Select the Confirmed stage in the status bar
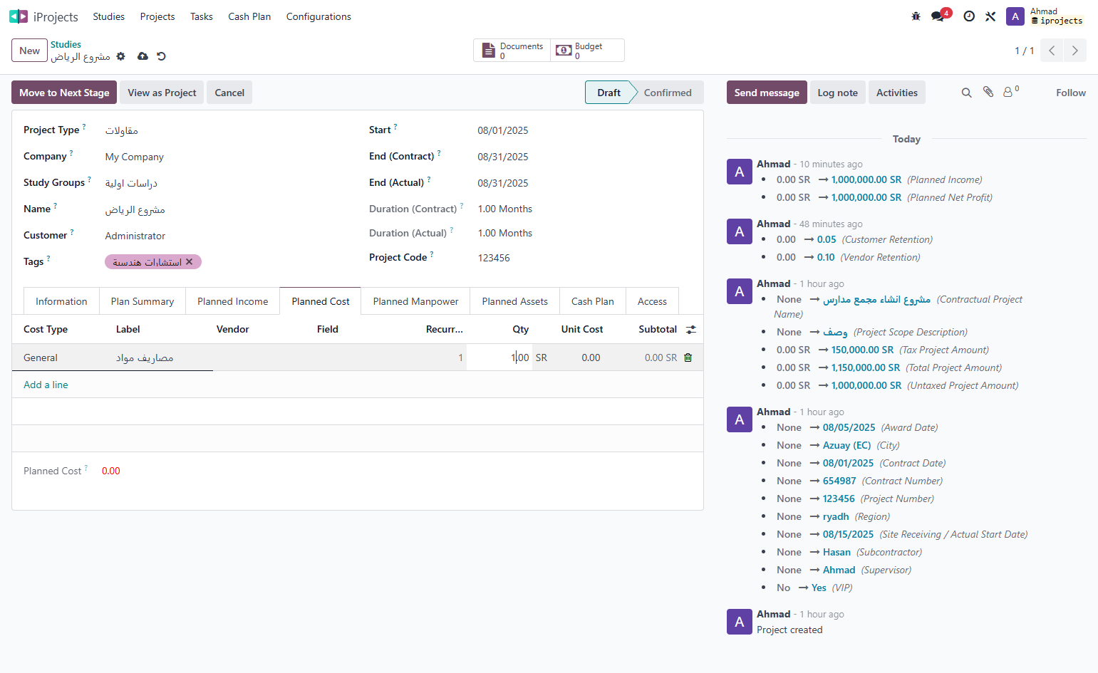Image resolution: width=1098 pixels, height=673 pixels. click(x=668, y=93)
